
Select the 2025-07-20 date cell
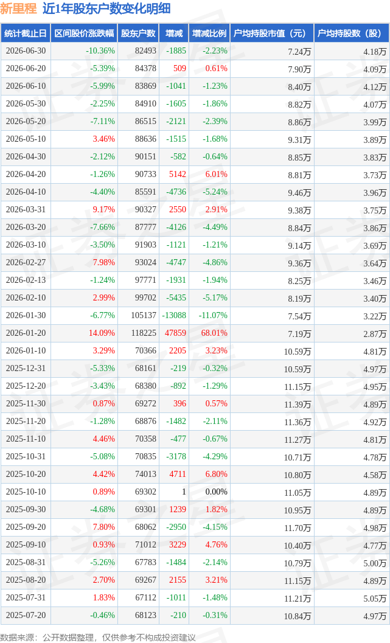(26, 615)
